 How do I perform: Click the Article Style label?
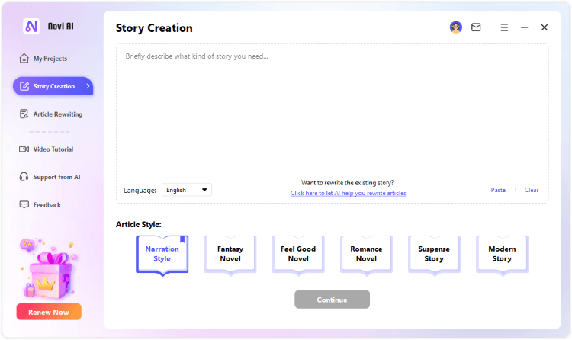click(139, 224)
